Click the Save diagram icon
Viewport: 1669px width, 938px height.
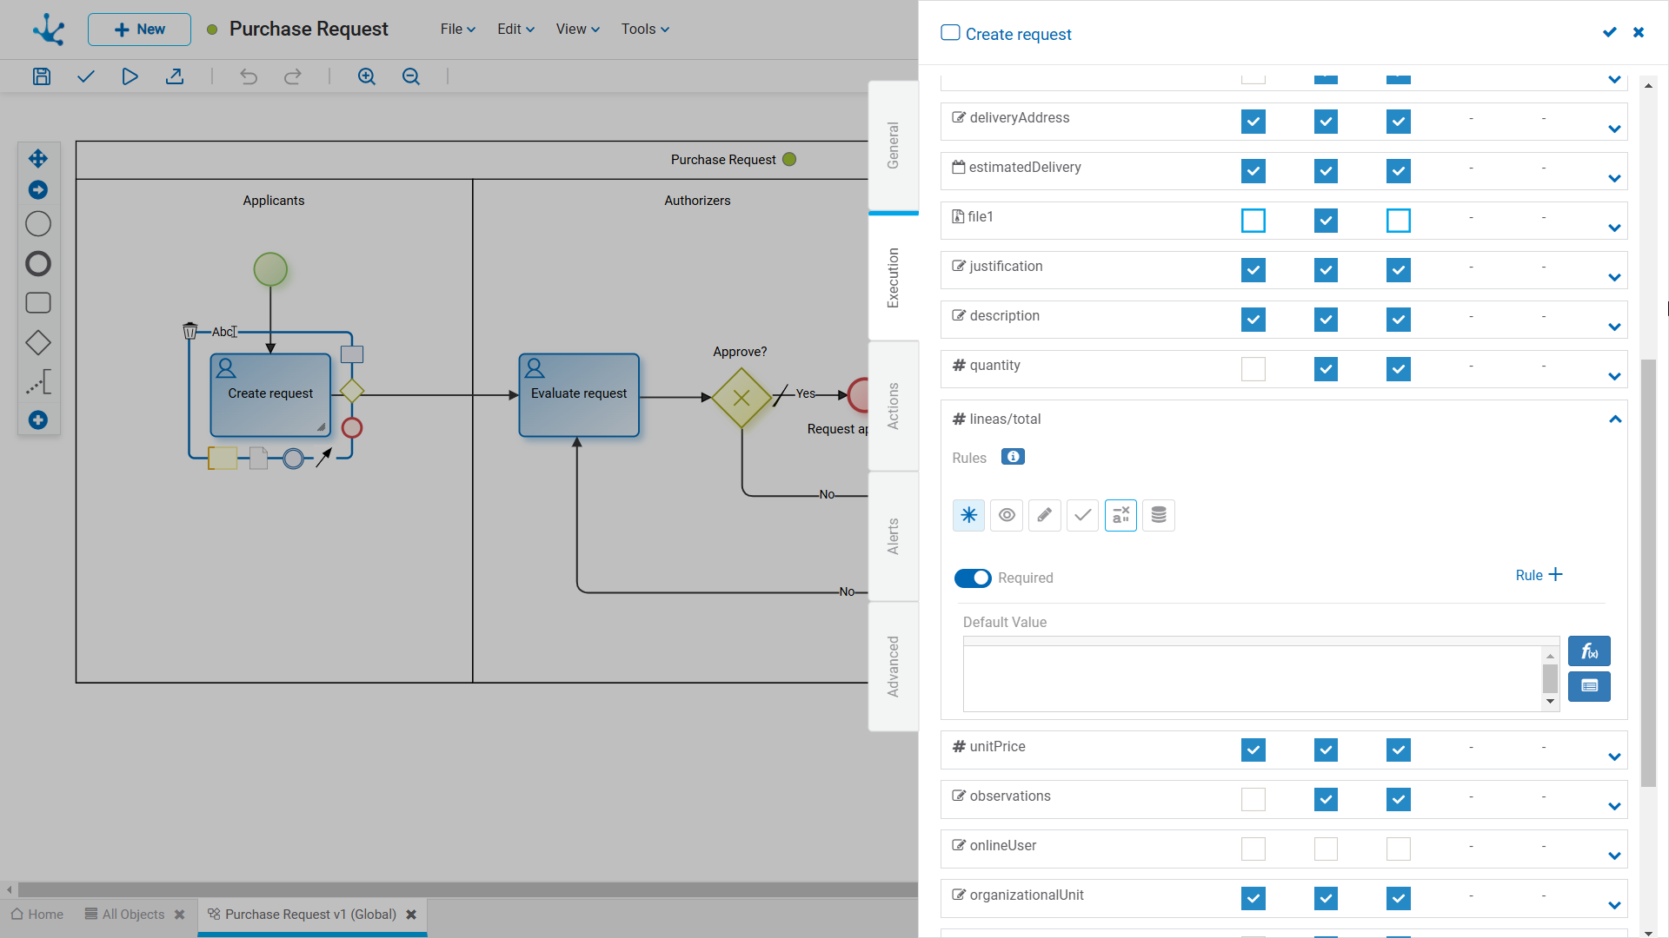[42, 76]
